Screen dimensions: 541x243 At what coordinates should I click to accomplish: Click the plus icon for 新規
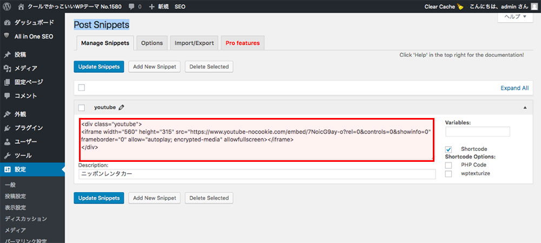[151, 6]
